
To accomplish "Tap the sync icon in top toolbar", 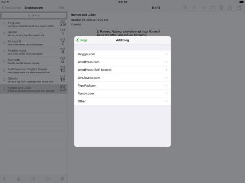I will coord(203,8).
